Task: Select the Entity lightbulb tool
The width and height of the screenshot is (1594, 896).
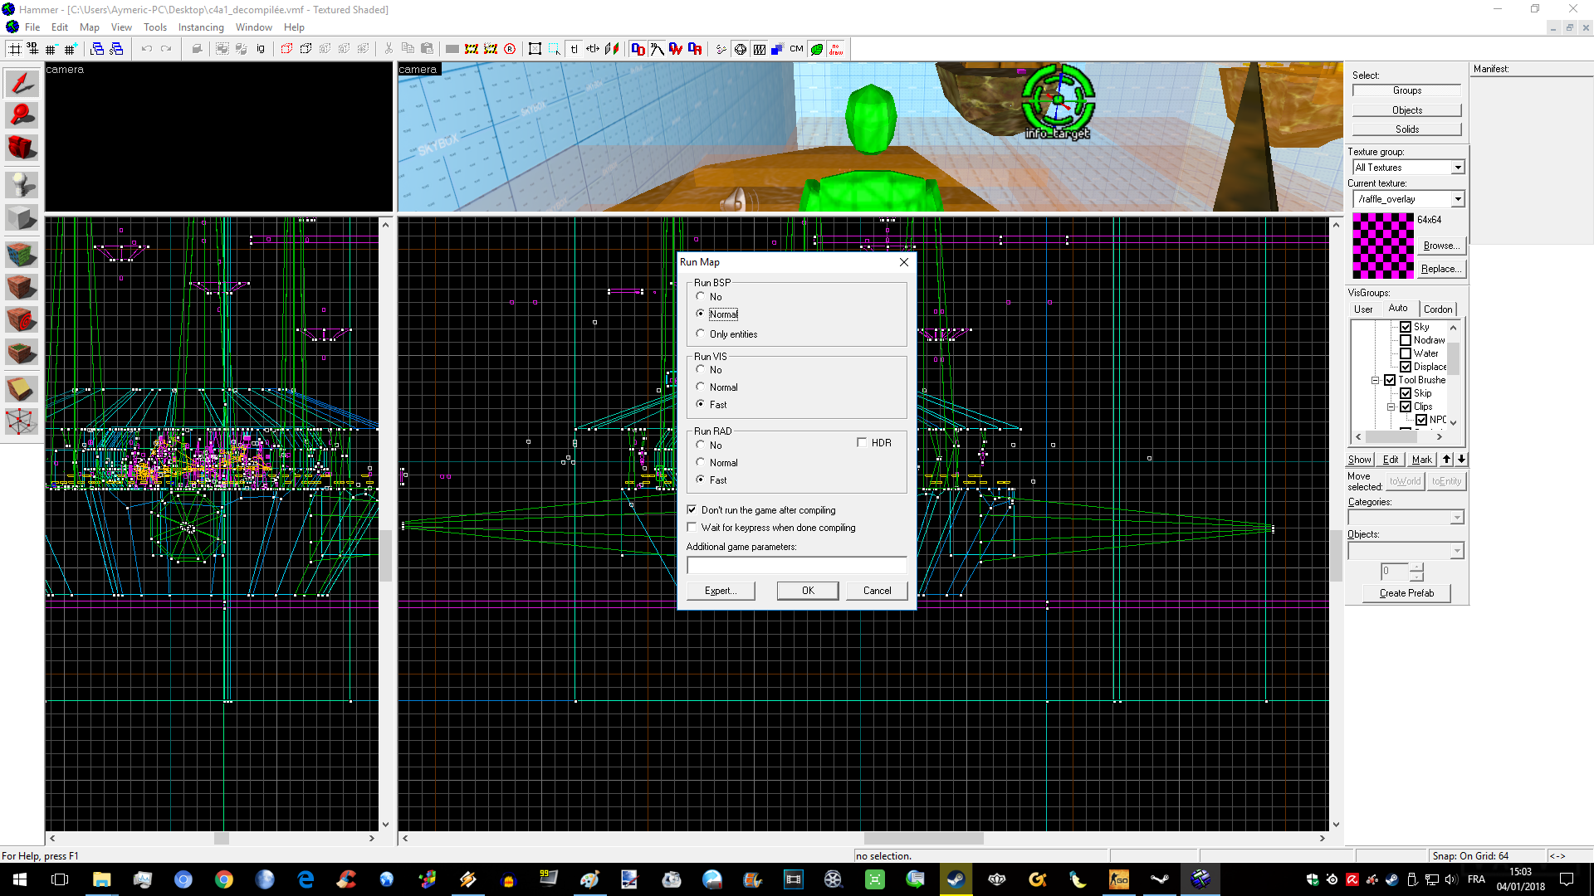Action: pos(22,184)
